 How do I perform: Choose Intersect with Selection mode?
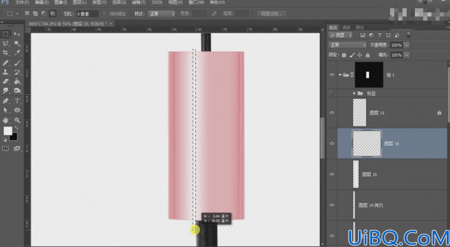point(52,13)
